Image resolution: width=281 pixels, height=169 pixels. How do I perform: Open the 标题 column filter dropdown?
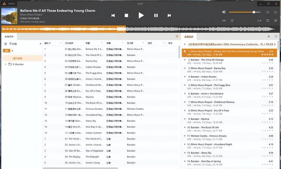102,43
